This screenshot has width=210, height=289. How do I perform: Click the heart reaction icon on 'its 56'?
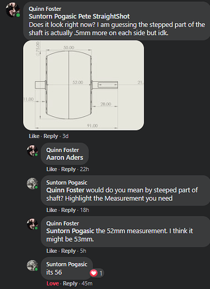click(93, 273)
